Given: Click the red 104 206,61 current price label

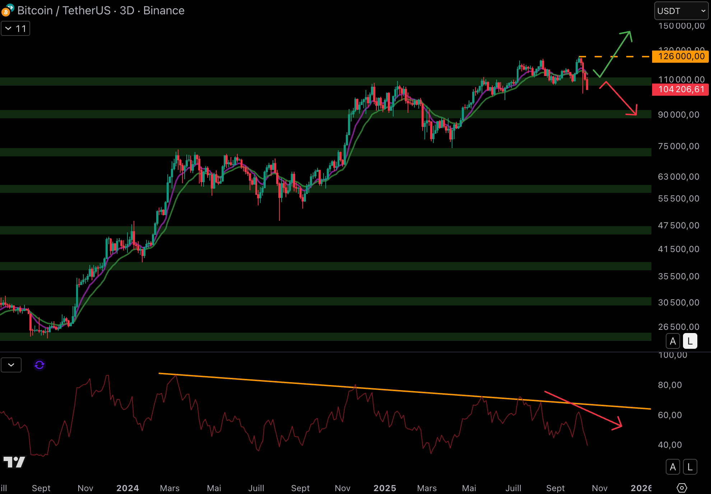Looking at the screenshot, I should (680, 89).
